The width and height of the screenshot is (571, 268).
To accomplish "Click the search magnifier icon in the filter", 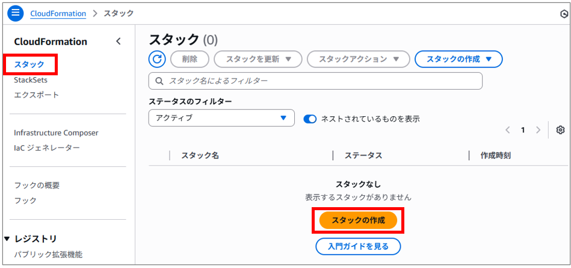I will coord(159,81).
